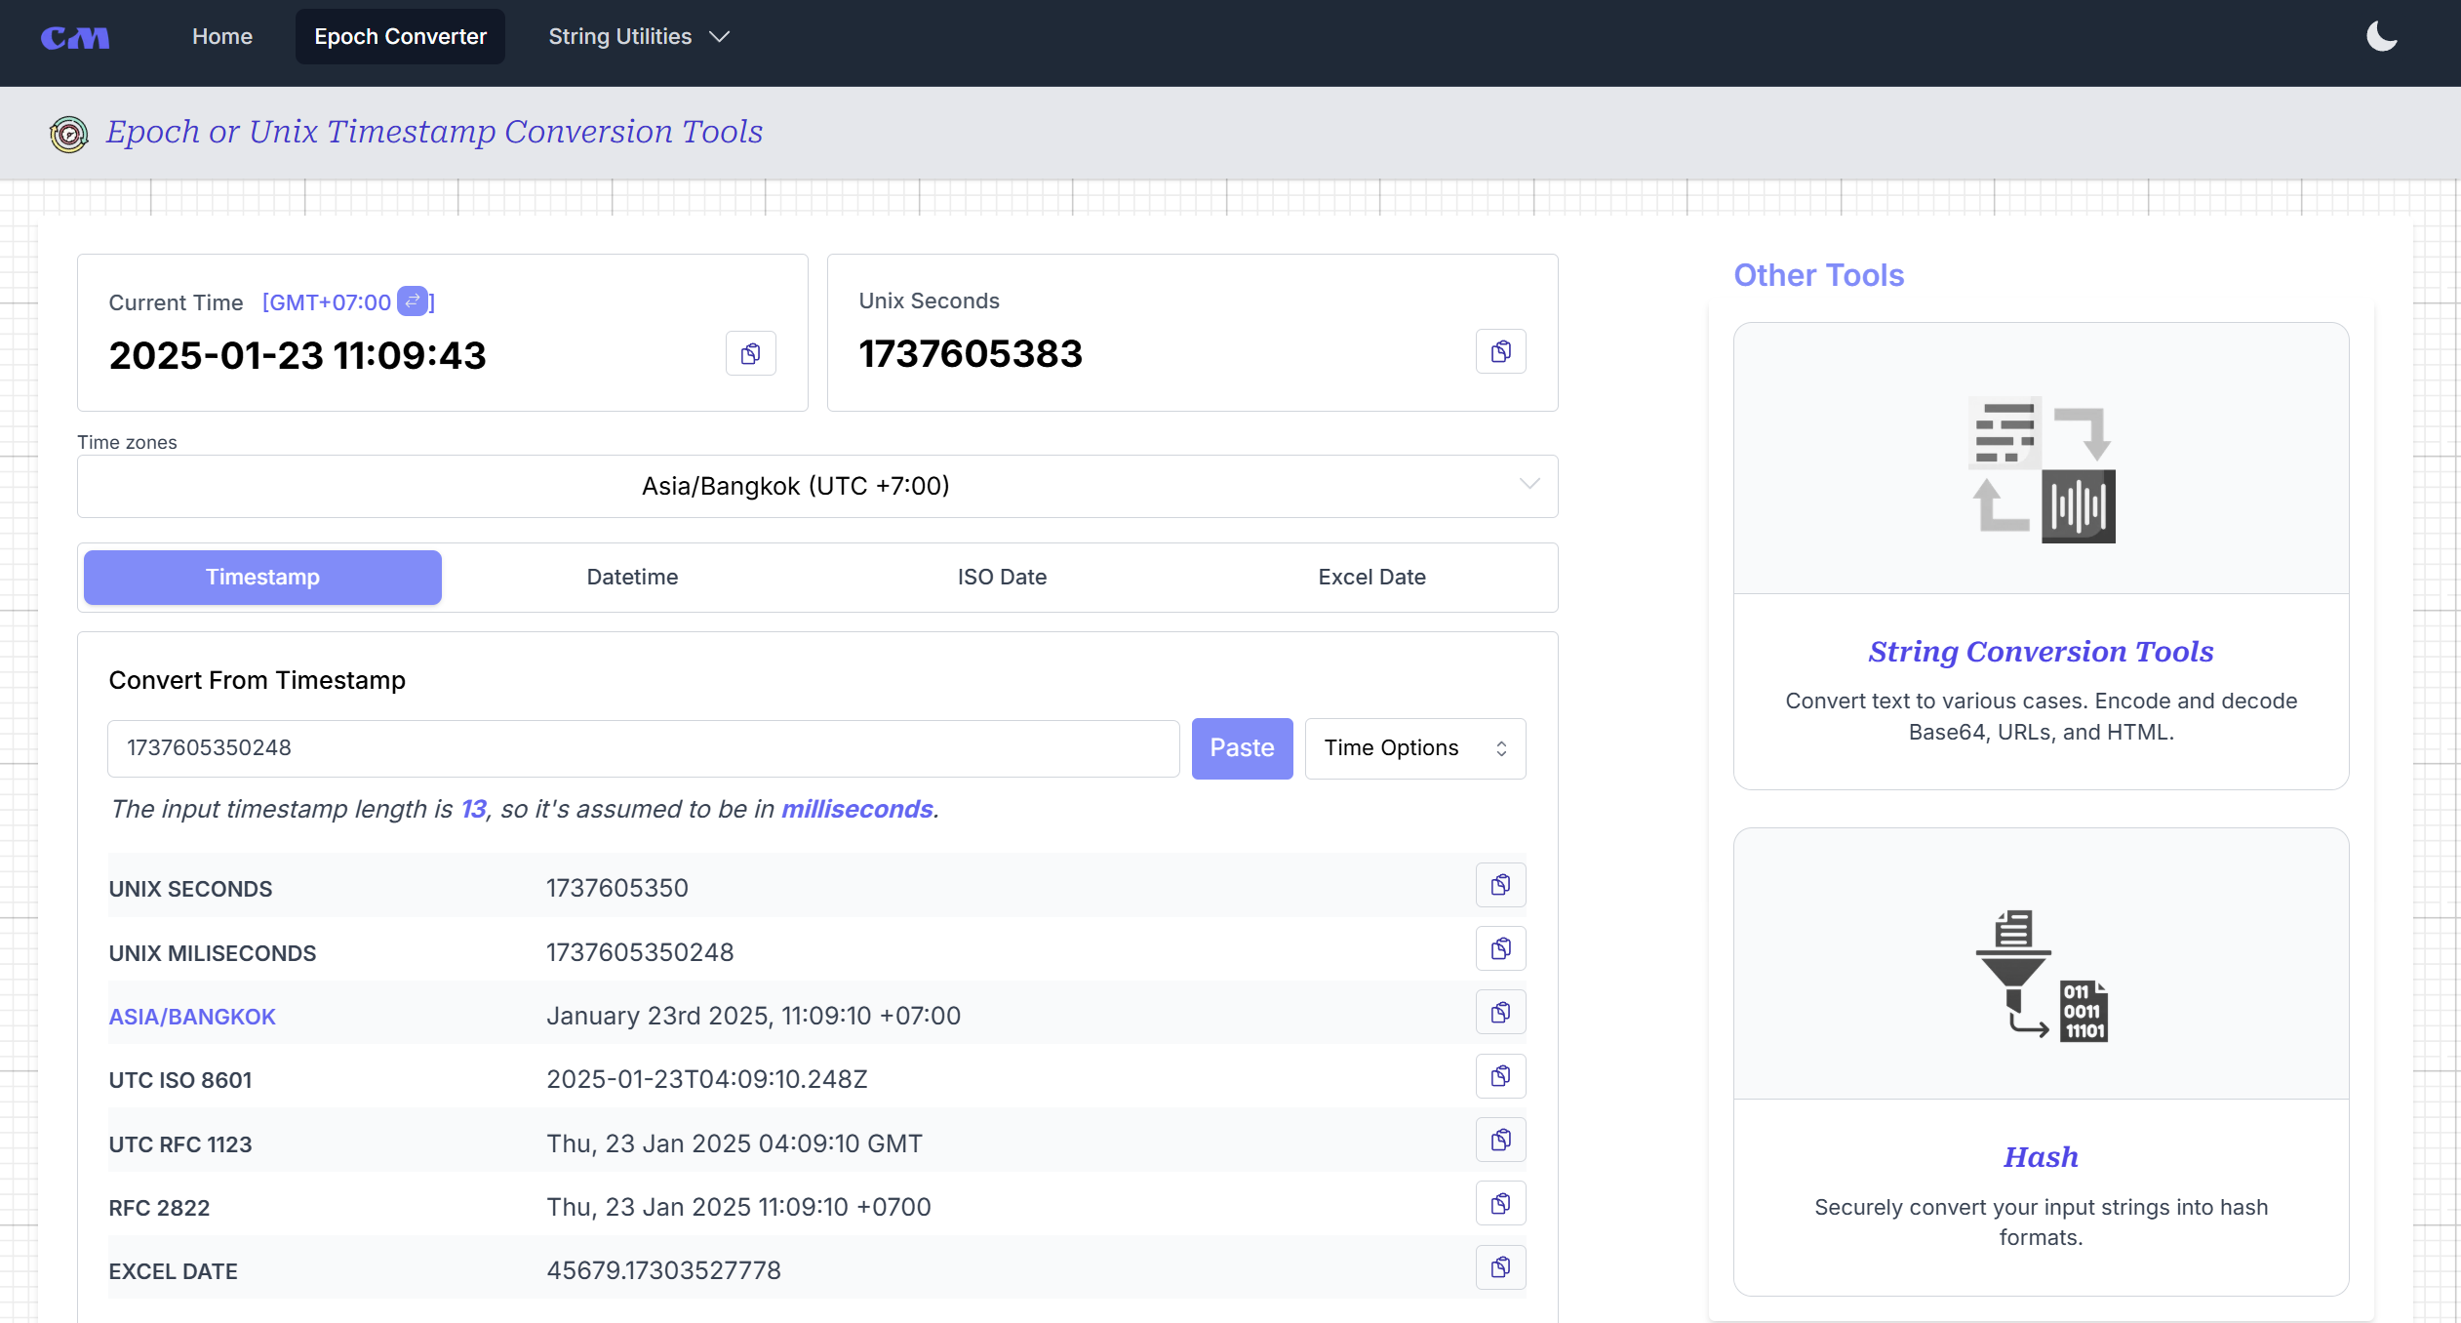Screen dimensions: 2461x1323
Task: Click the Epoch or Unix Timestamp Conversion Tools title
Action: pos(434,132)
